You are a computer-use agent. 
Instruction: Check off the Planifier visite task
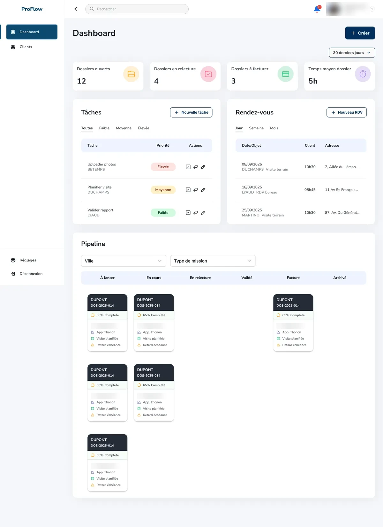point(188,190)
